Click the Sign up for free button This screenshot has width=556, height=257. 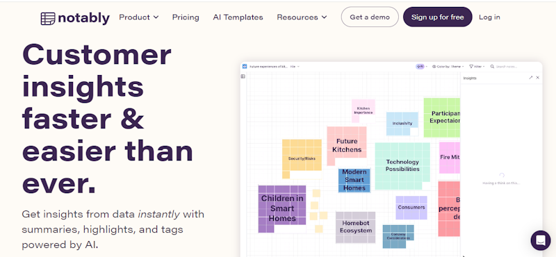tap(438, 17)
